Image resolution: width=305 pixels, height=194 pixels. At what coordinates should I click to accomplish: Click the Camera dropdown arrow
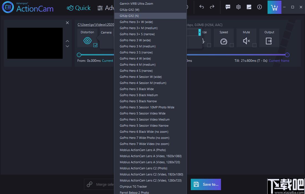199,32
